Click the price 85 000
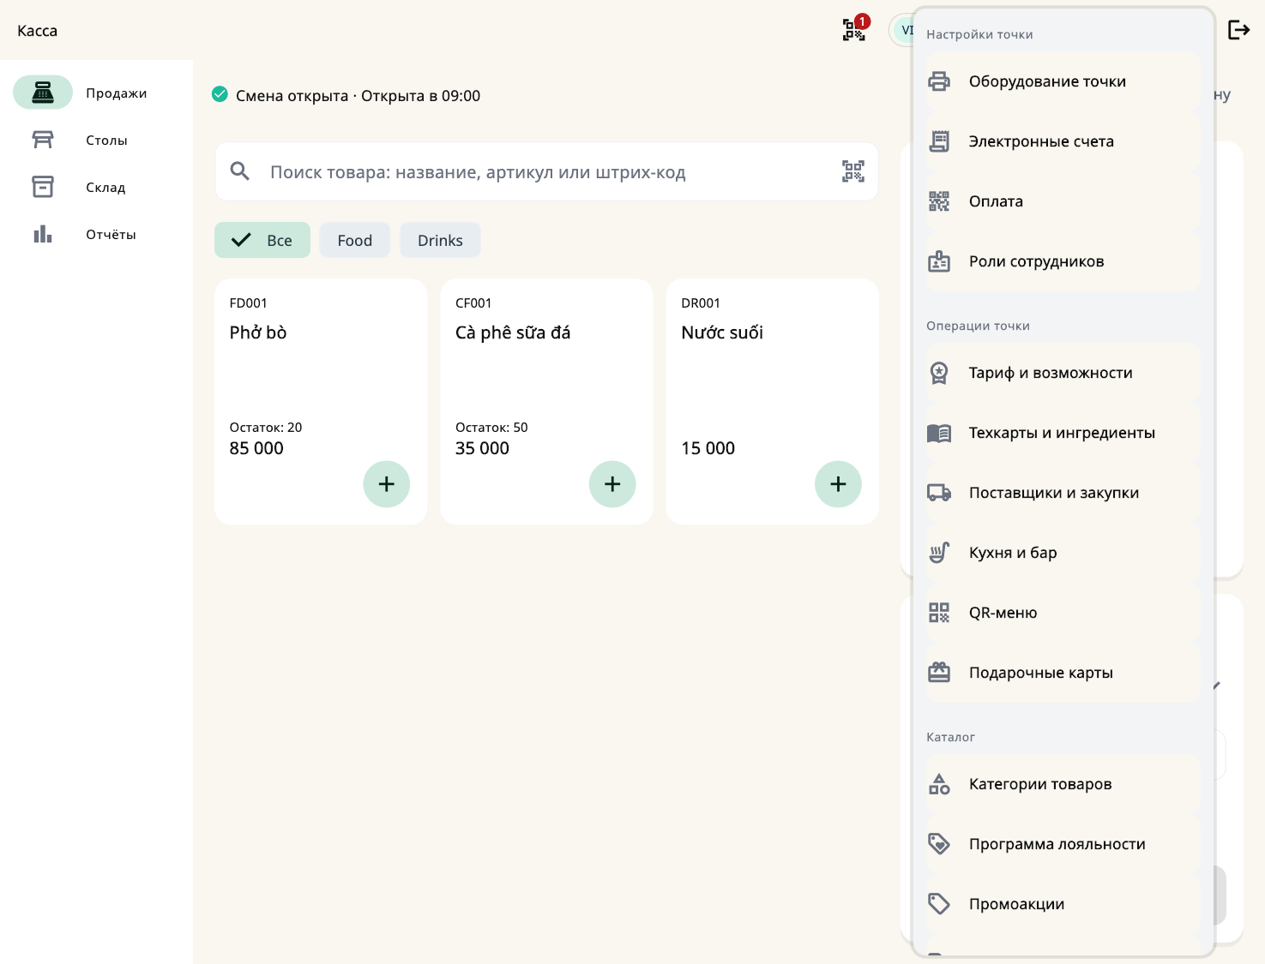Screen dimensions: 1265x964 tap(256, 448)
